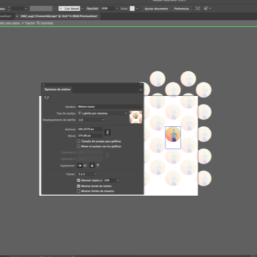Viewport: 257px width, 257px height.
Task: Click the Nombre input field
Action: coord(110,107)
